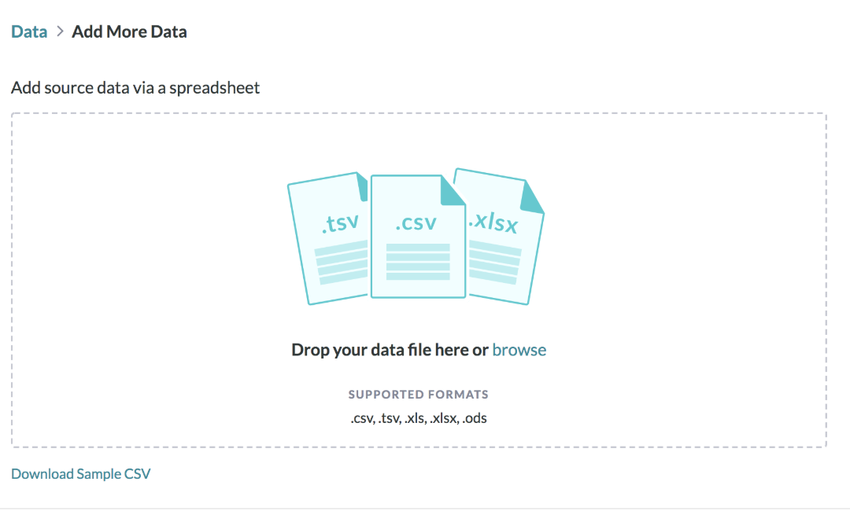Select the Add More Data breadcrumb title
This screenshot has height=511, width=850.
[129, 32]
